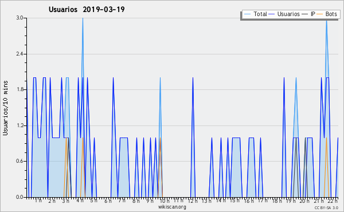Click the '20 h' x-axis label
This screenshot has width=344, height=212.
[305, 201]
